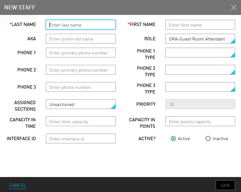Select the Active radio button
The image size is (241, 192).
(173, 138)
